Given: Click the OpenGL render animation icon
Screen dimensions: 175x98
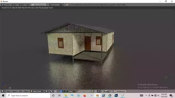Looking at the screenshot, I should [x=108, y=91].
